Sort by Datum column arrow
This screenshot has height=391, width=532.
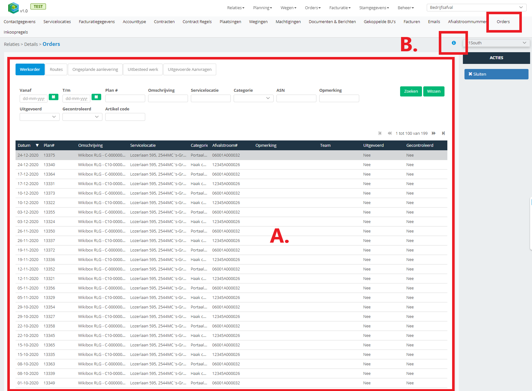(x=37, y=145)
